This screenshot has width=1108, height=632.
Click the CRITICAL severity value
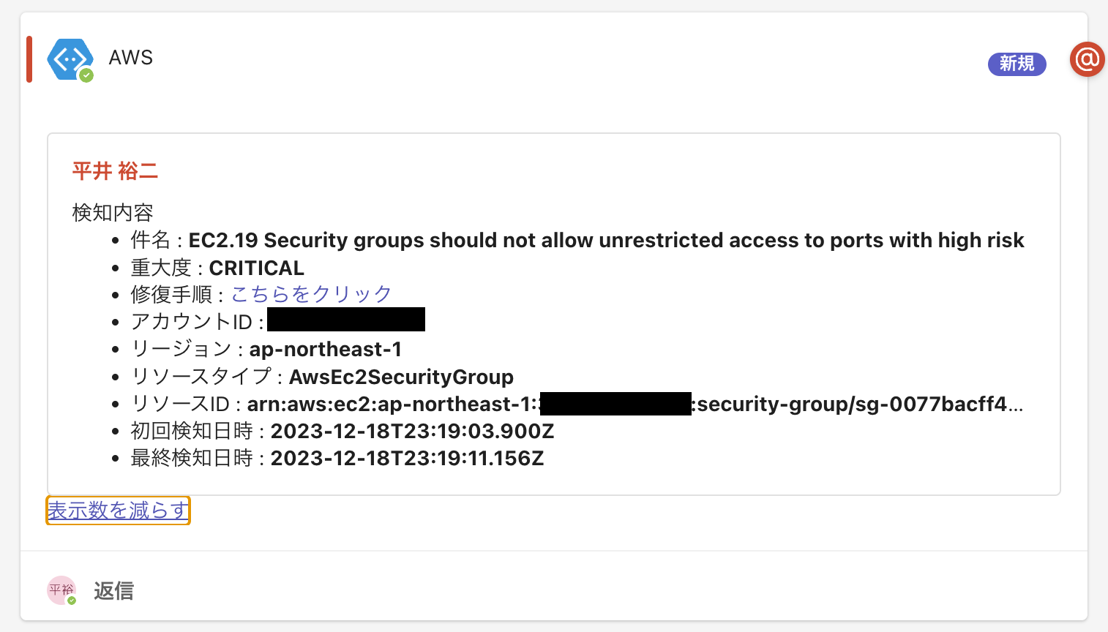tap(256, 268)
